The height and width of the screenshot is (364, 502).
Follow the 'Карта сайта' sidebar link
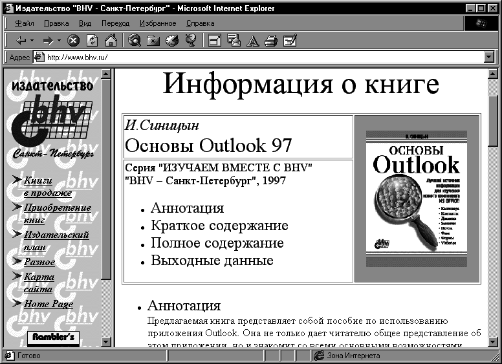click(x=39, y=283)
